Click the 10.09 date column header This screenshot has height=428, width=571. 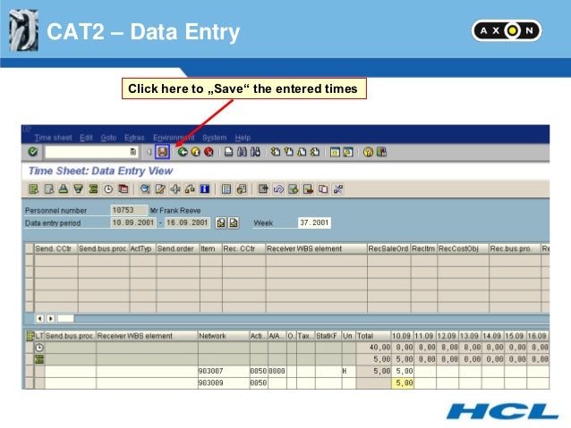(x=402, y=336)
